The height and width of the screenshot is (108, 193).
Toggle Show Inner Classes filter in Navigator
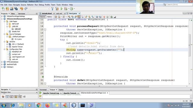[20, 97]
